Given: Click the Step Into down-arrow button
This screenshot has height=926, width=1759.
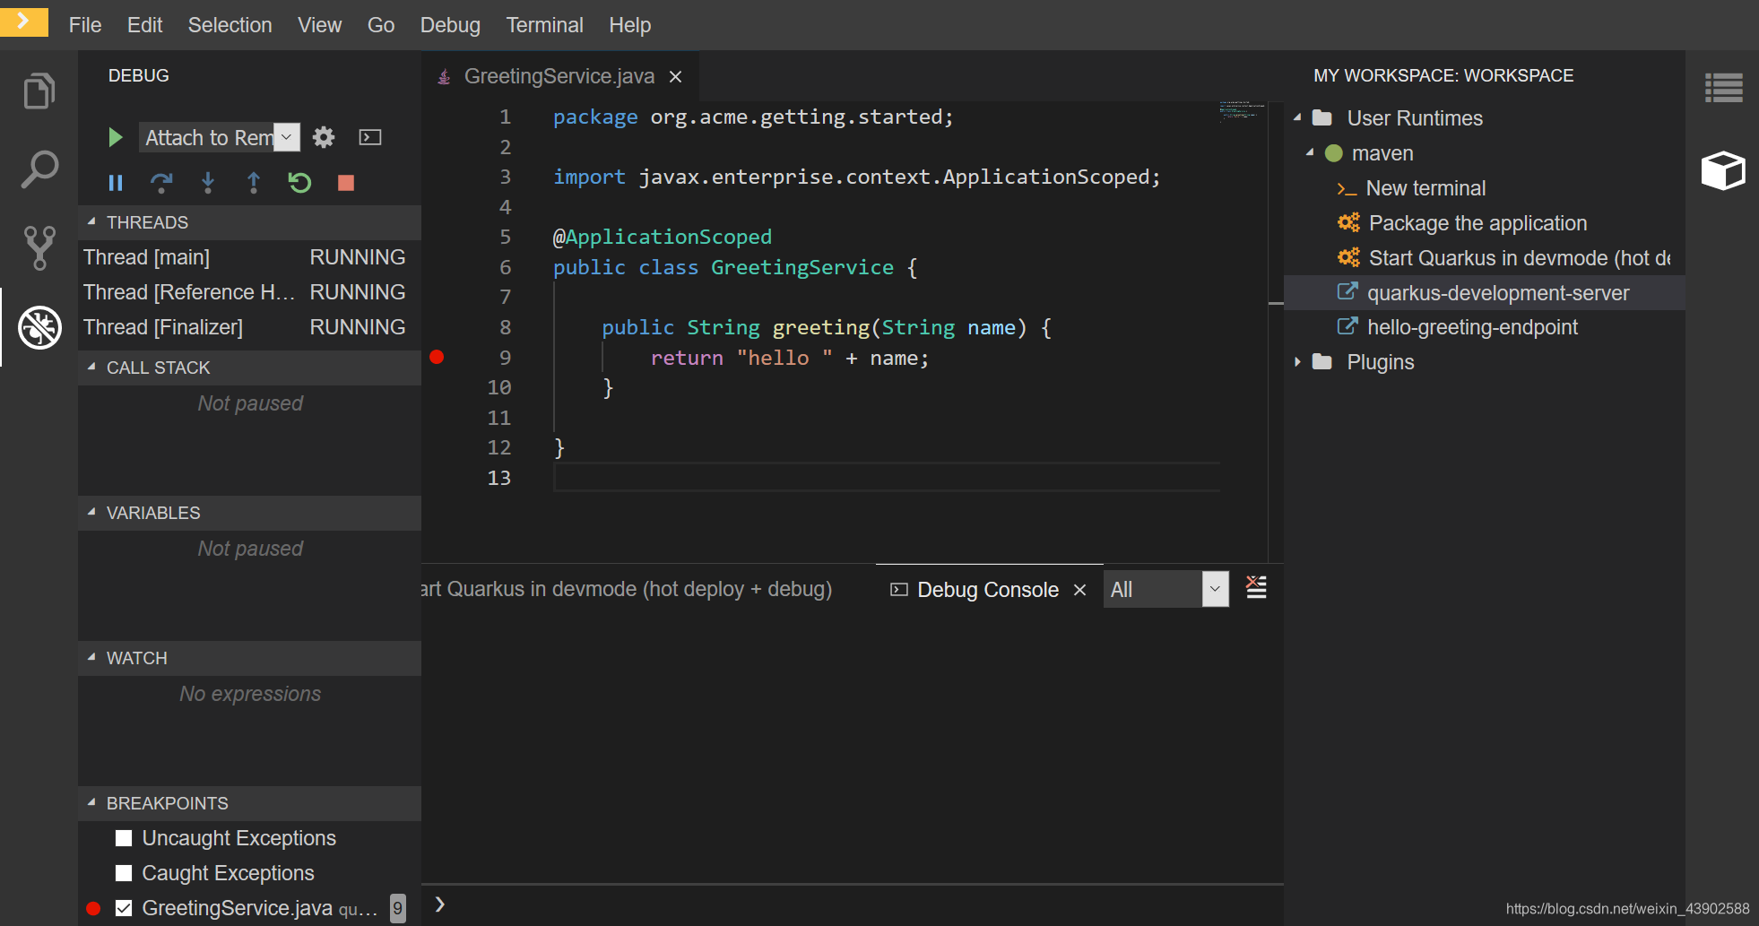Looking at the screenshot, I should 208,183.
